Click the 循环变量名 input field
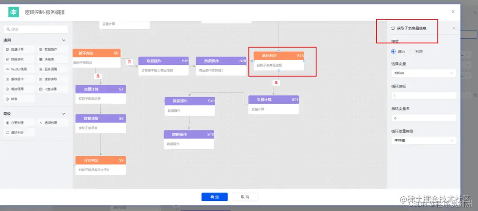The height and width of the screenshot is (211, 478). (424, 118)
